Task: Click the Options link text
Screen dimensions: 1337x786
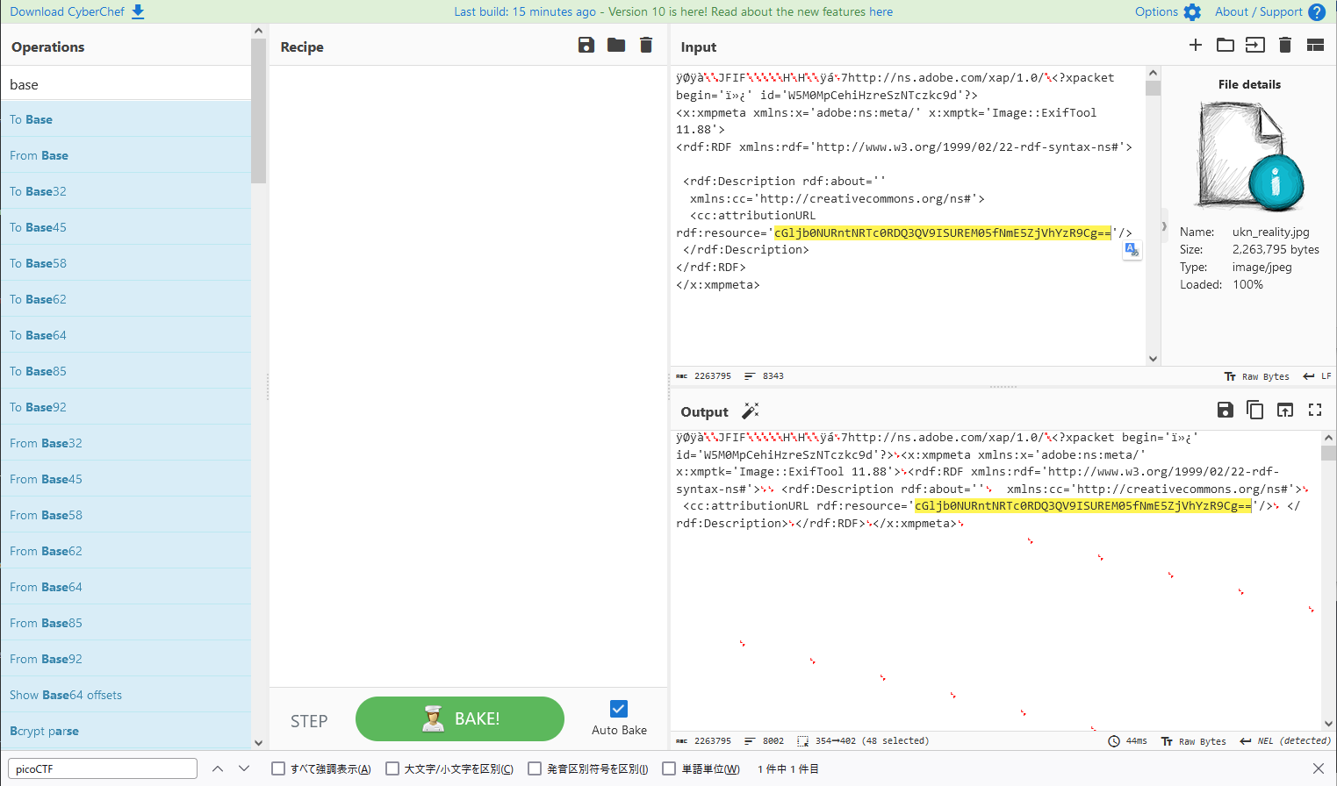Action: 1156,11
